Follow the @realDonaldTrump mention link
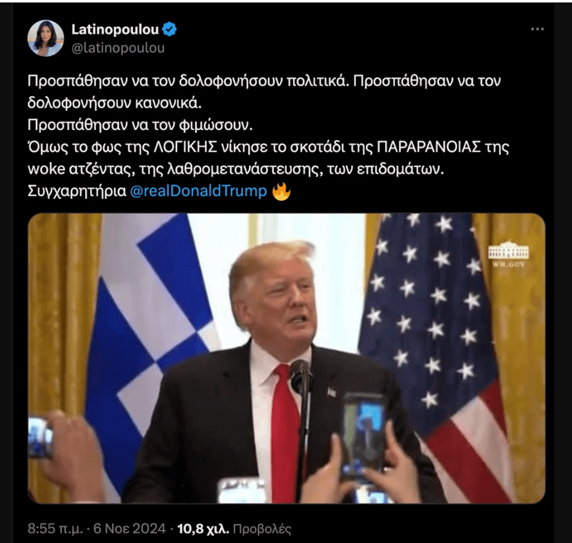Viewport: 572px width, 543px height. tap(199, 190)
